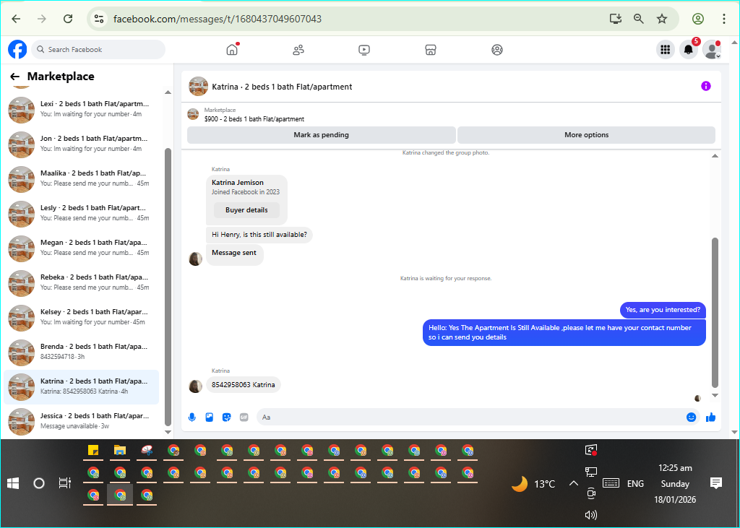Click the message input field Aa
The width and height of the screenshot is (740, 528).
[x=472, y=417]
